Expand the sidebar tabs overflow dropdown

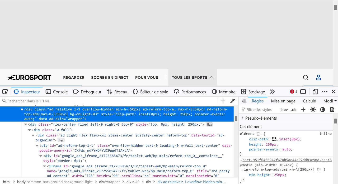(335, 101)
